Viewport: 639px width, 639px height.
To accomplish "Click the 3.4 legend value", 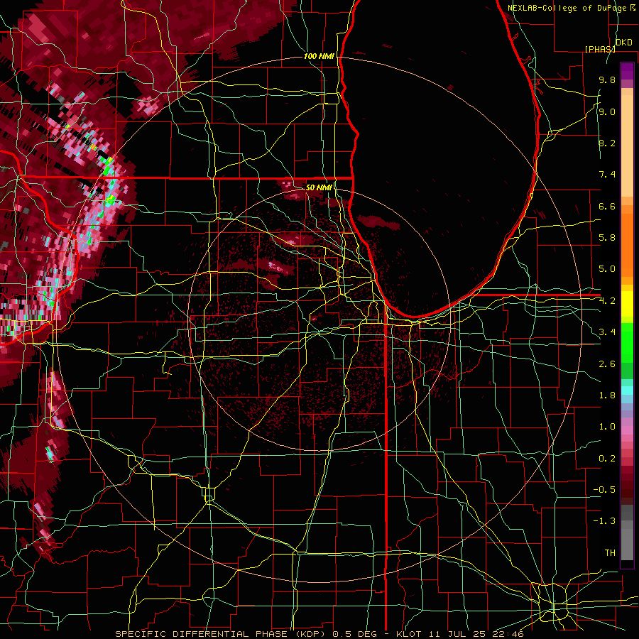I will 607,332.
